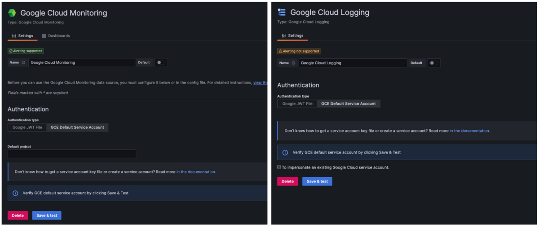
Task: Select Google JWT File in Logging authentication
Action: (297, 103)
